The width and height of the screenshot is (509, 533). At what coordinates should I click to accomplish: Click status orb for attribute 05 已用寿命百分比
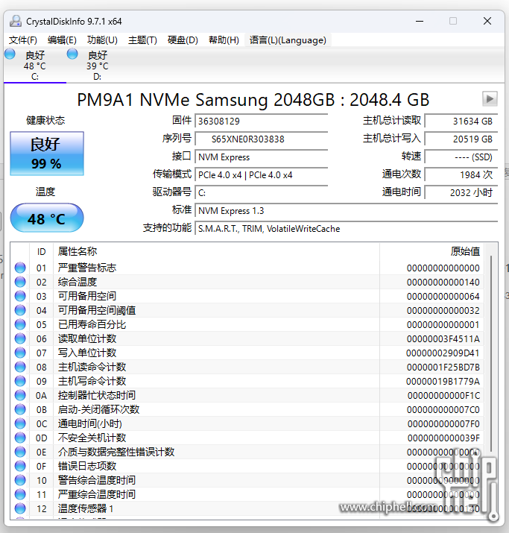tap(21, 324)
